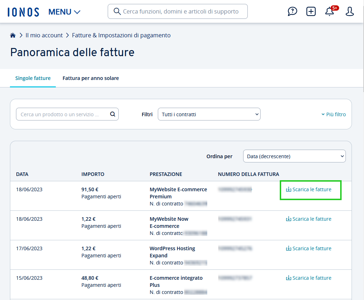This screenshot has width=364, height=300.
Task: Download invoice for WordPress Hosting Expand
Action: 309,248
